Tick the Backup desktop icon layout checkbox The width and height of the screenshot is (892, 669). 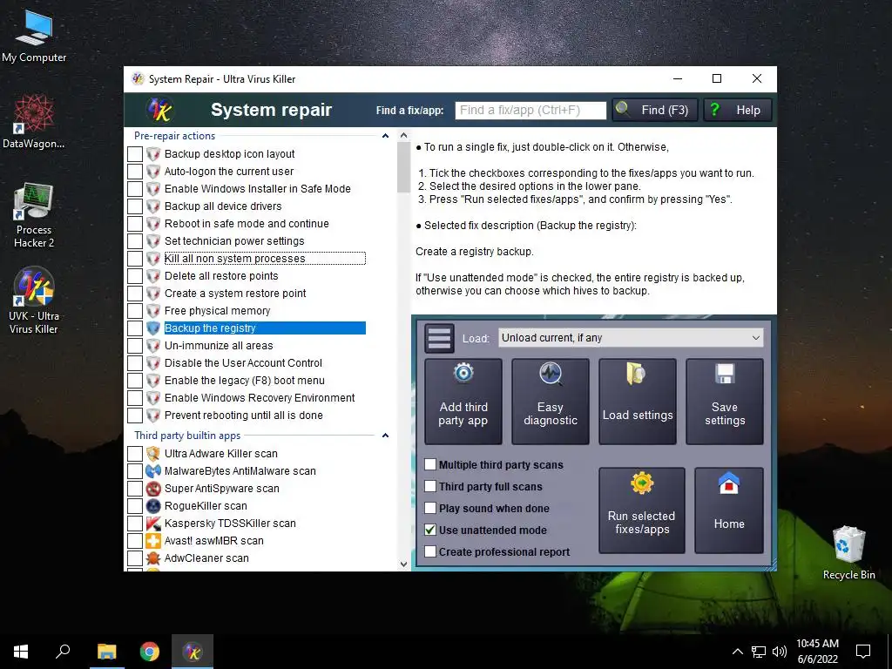coord(135,153)
